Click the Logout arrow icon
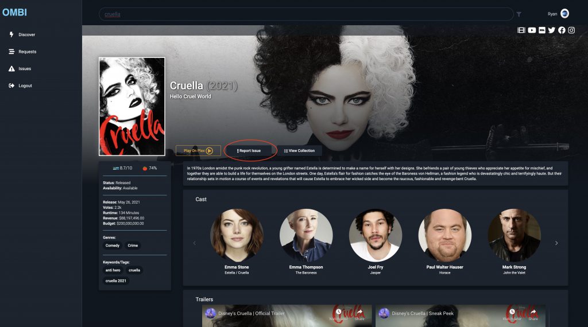This screenshot has width=588, height=327. pos(11,85)
